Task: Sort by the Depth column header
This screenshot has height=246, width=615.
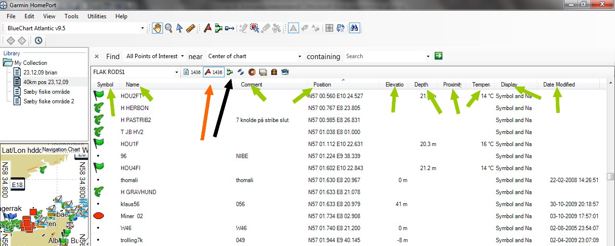Action: coord(423,85)
